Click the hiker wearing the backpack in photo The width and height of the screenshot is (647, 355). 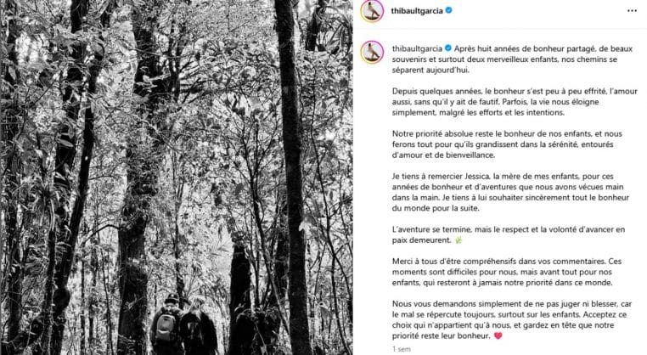[166, 324]
